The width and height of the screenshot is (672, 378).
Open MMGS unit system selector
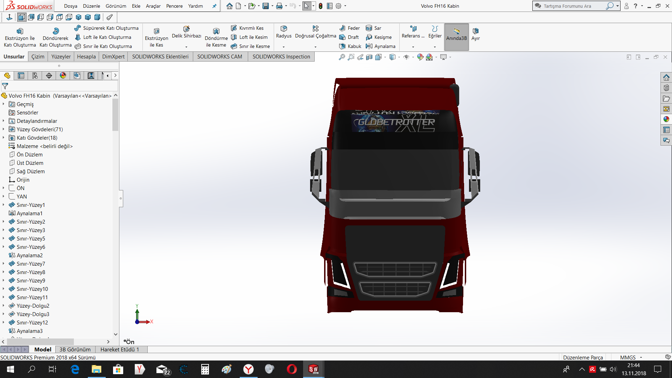(631, 357)
